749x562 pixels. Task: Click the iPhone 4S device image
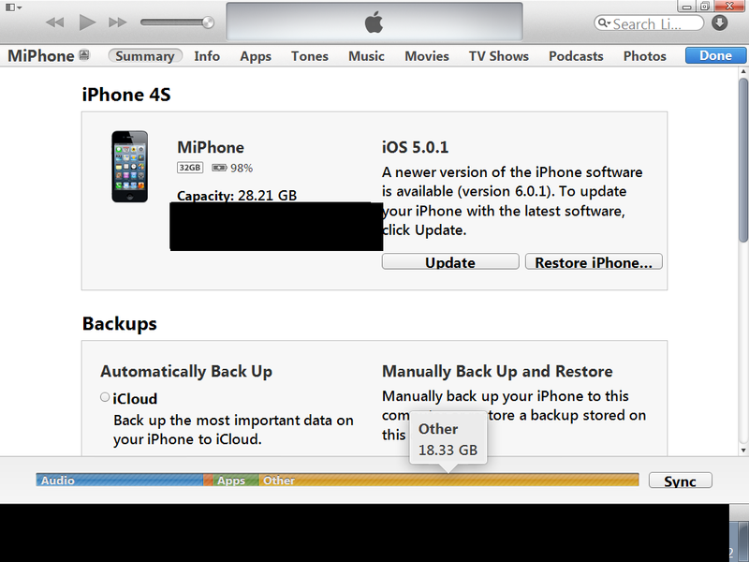point(129,167)
